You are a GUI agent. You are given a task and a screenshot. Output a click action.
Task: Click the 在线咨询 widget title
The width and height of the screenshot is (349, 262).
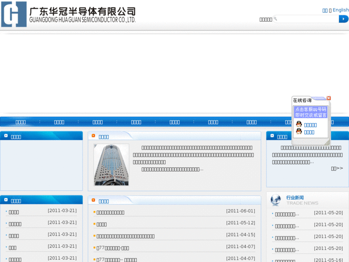[x=302, y=100]
